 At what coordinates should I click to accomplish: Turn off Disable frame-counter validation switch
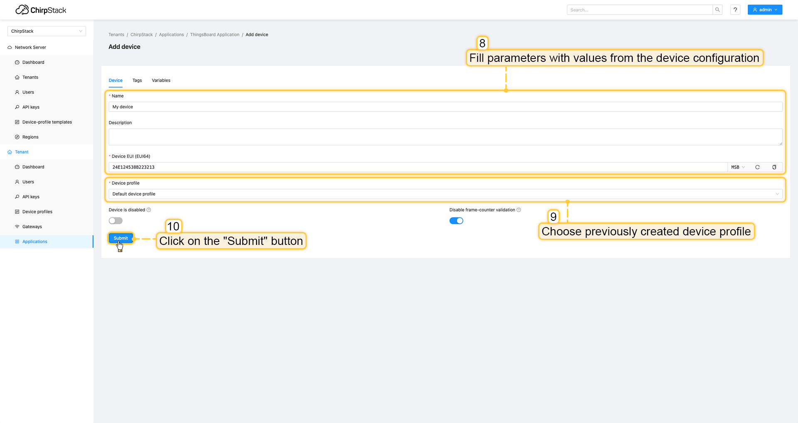[456, 221]
